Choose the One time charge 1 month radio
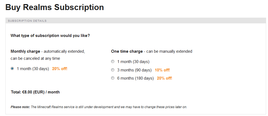 click(x=113, y=62)
